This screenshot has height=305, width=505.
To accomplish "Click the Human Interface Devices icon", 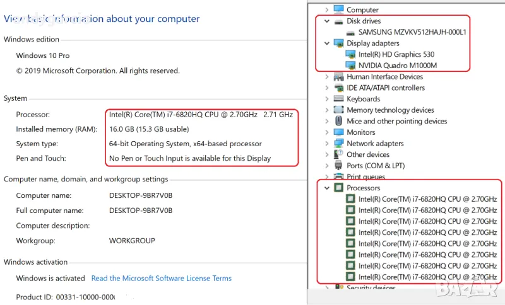I will [x=338, y=77].
